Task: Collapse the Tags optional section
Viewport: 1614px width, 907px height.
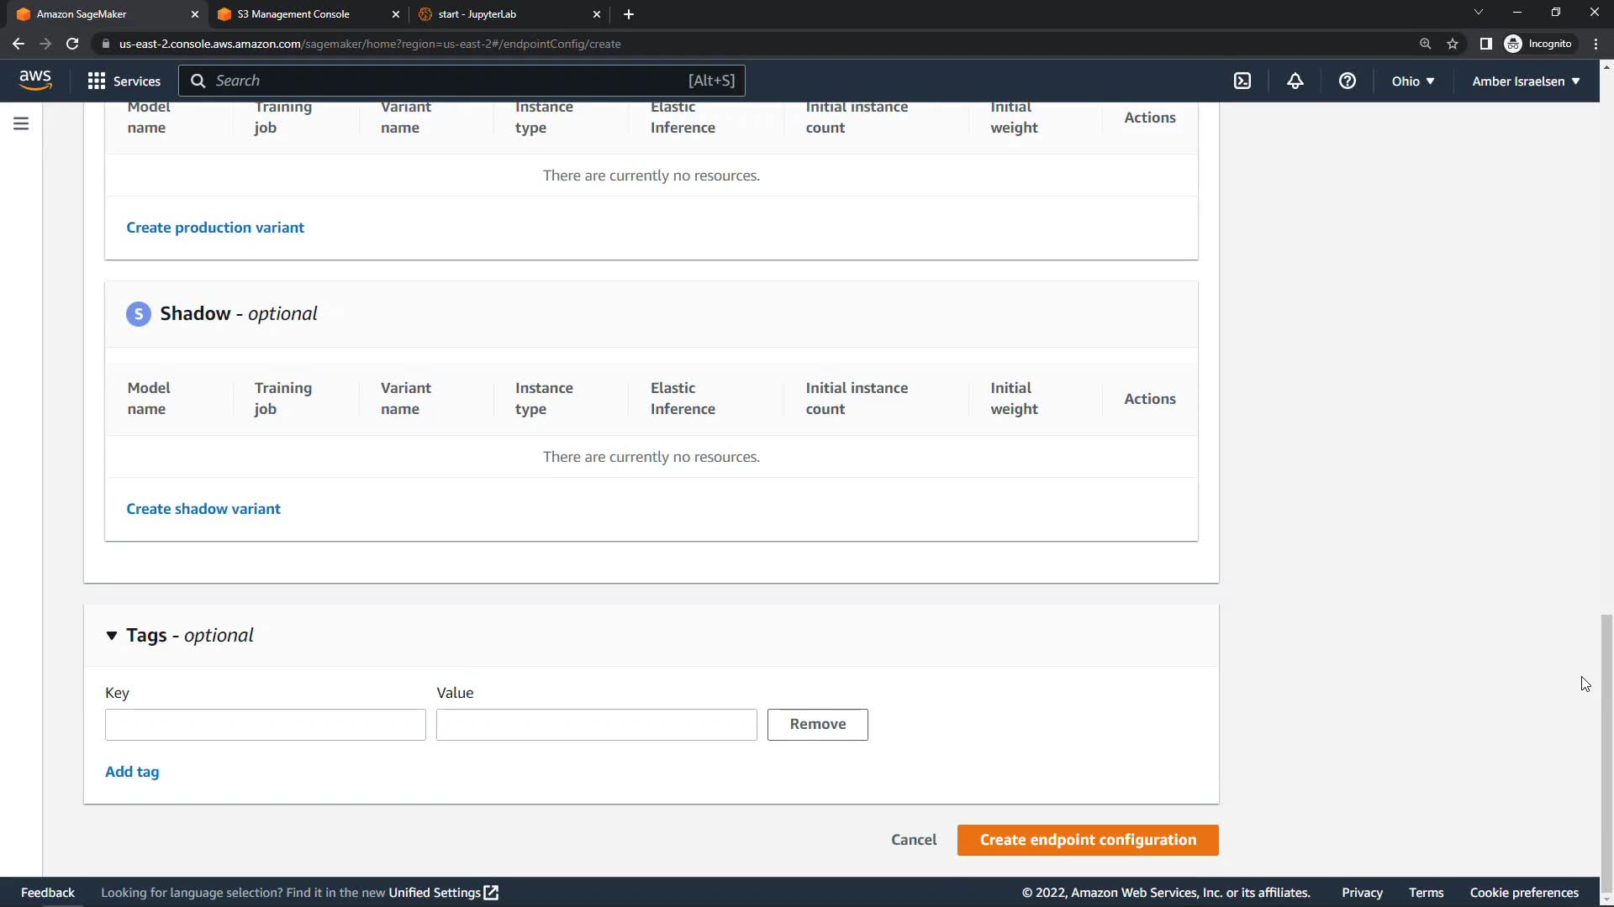Action: [x=112, y=636]
